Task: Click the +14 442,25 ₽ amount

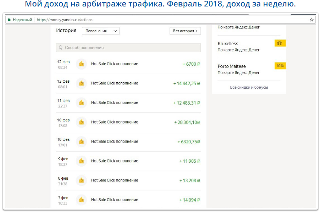Action: click(186, 83)
